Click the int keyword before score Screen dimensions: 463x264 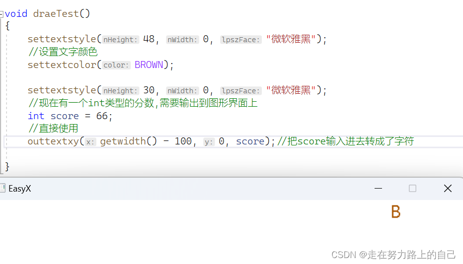click(x=36, y=116)
